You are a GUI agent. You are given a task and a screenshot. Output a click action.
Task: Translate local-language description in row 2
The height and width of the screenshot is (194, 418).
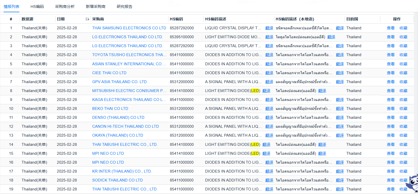[331, 37]
